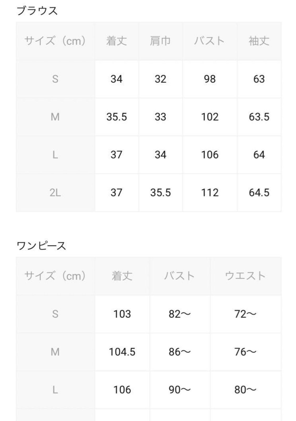The image size is (296, 421).
Task: Click blouse L shoulder width 34
Action: tap(160, 155)
